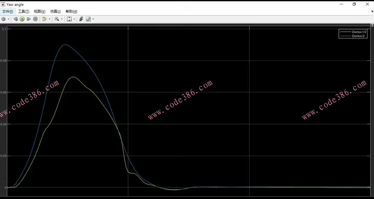
Task: Click the Demux/2 legend entry
Action: click(353, 36)
